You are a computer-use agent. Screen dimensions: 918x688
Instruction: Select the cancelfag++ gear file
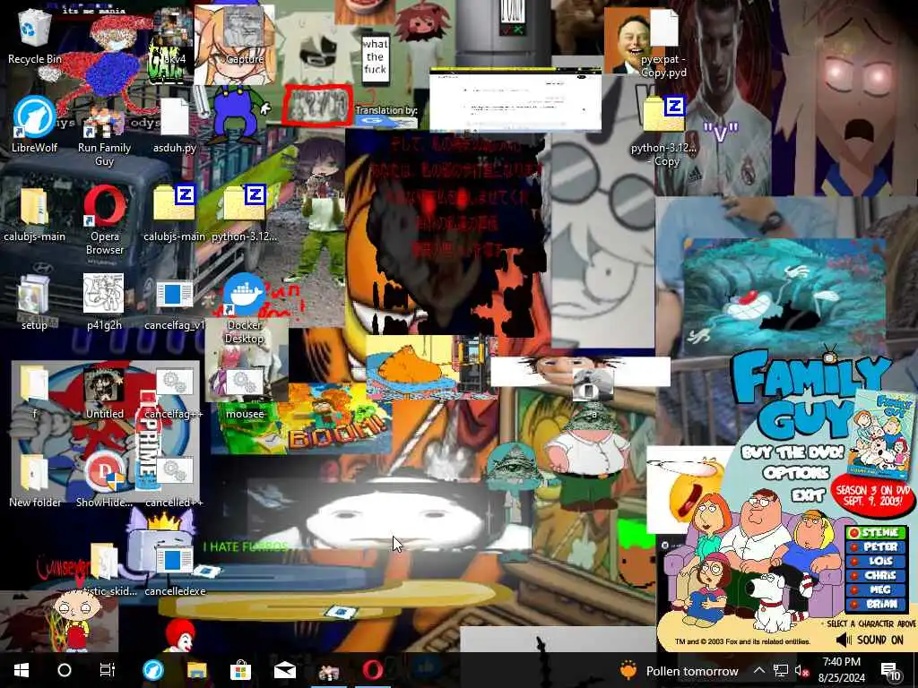(x=175, y=383)
